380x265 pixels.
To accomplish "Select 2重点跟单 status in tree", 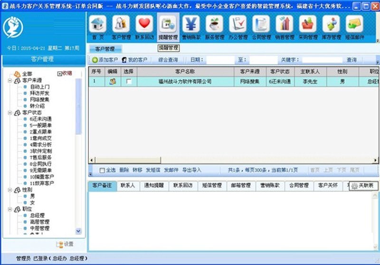I will click(41, 132).
